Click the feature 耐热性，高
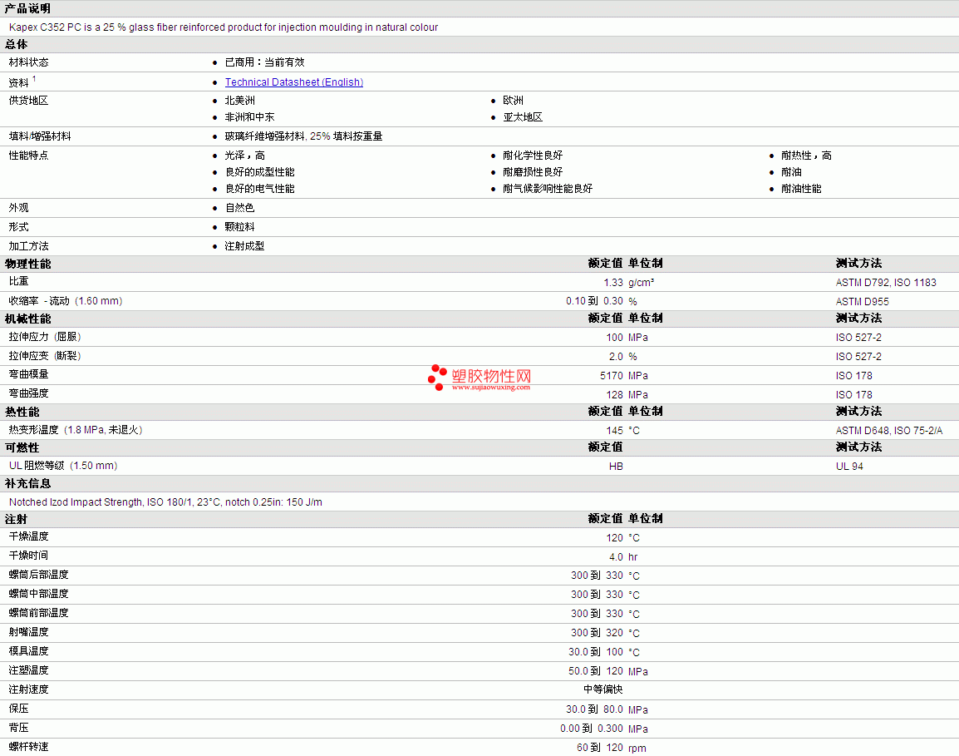 coord(806,156)
